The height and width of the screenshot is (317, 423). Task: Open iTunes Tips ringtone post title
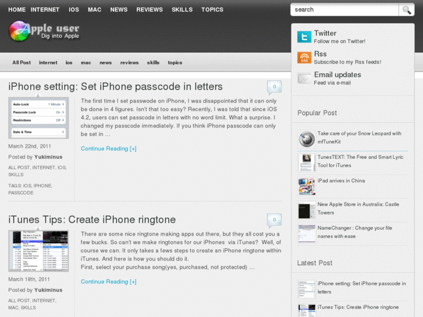[92, 220]
